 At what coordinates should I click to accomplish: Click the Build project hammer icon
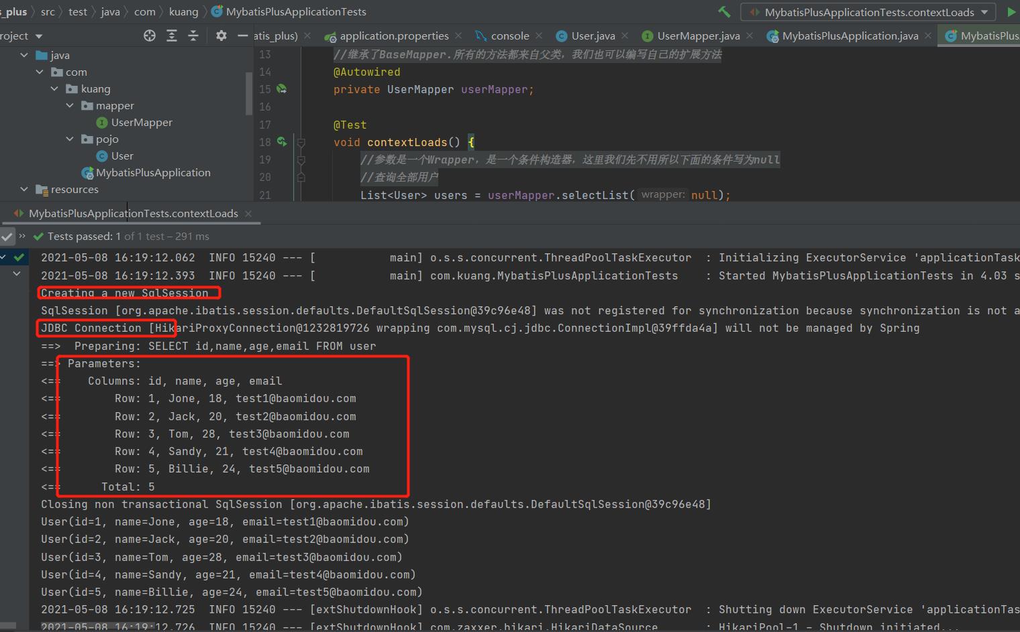tap(724, 12)
